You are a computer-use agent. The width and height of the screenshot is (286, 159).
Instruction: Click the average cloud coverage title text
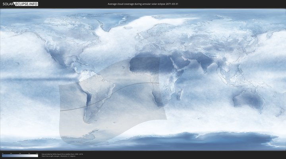tap(145, 4)
